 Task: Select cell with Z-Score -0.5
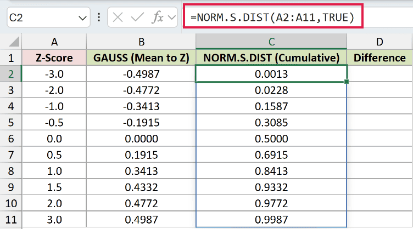click(54, 122)
